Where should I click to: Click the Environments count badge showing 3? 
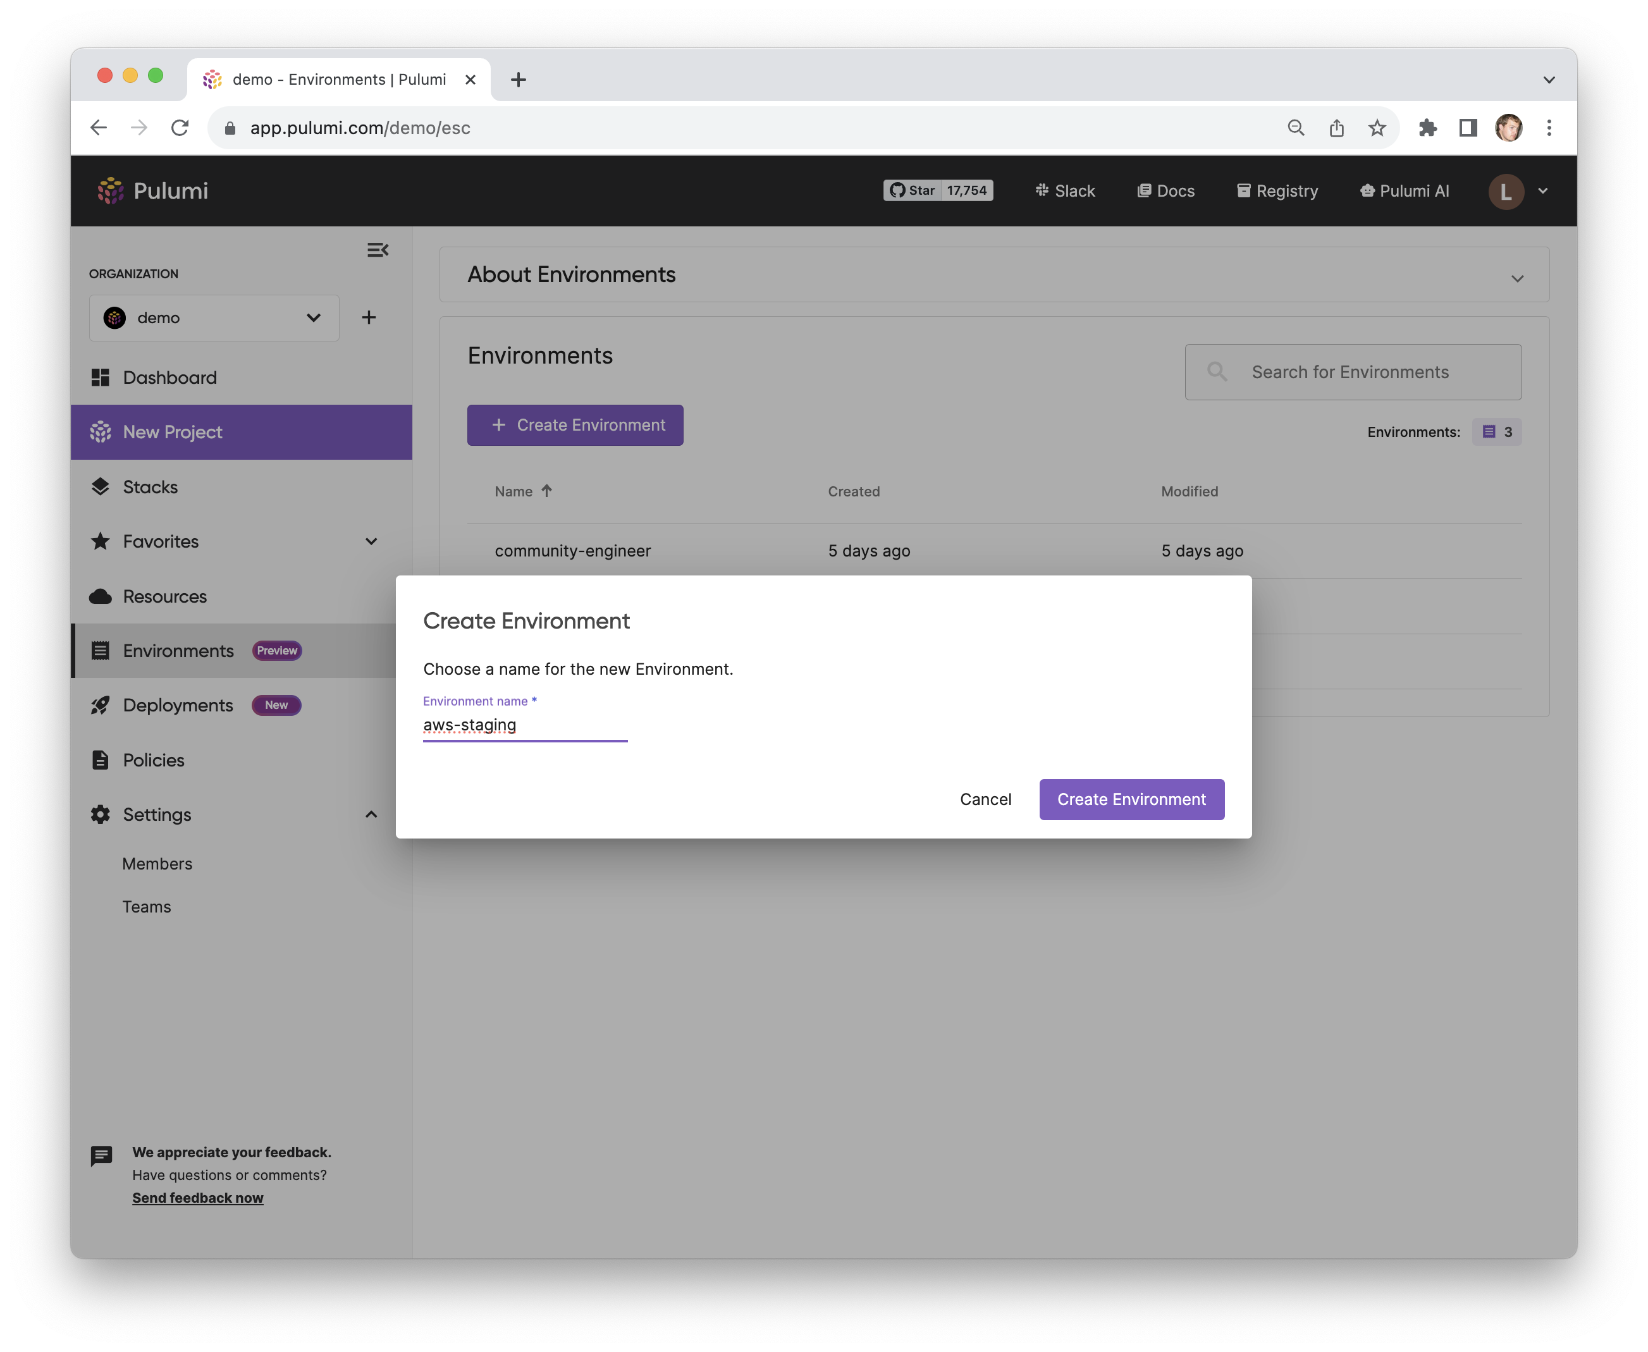pos(1496,433)
